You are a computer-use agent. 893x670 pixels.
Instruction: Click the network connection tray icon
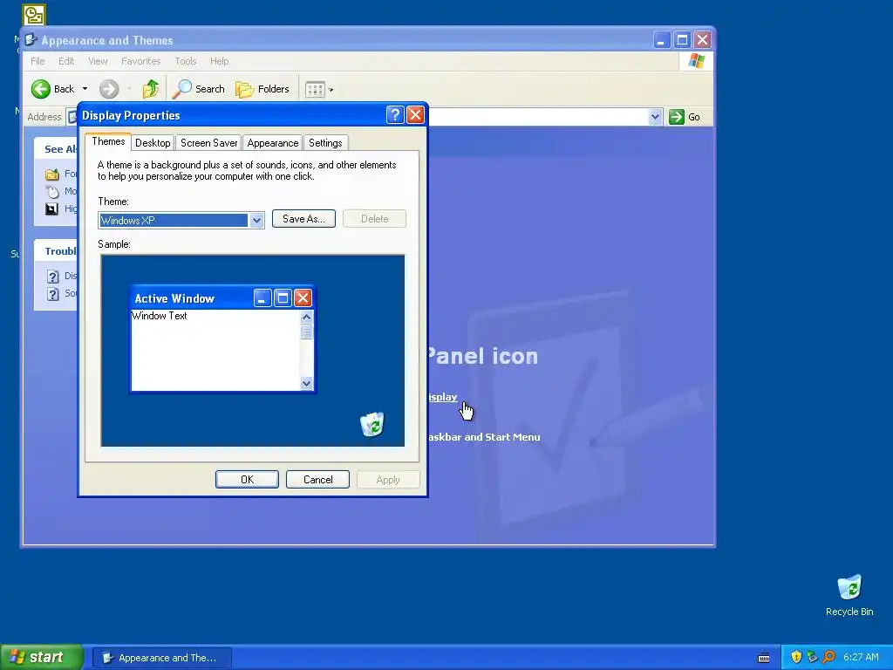(x=813, y=657)
